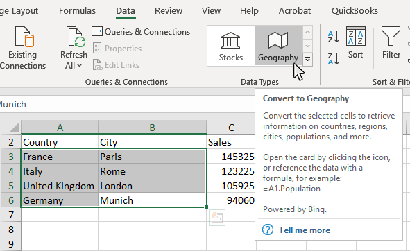Viewport: 410px width, 251px height.
Task: Click the Sales header cell
Action: tap(231, 142)
